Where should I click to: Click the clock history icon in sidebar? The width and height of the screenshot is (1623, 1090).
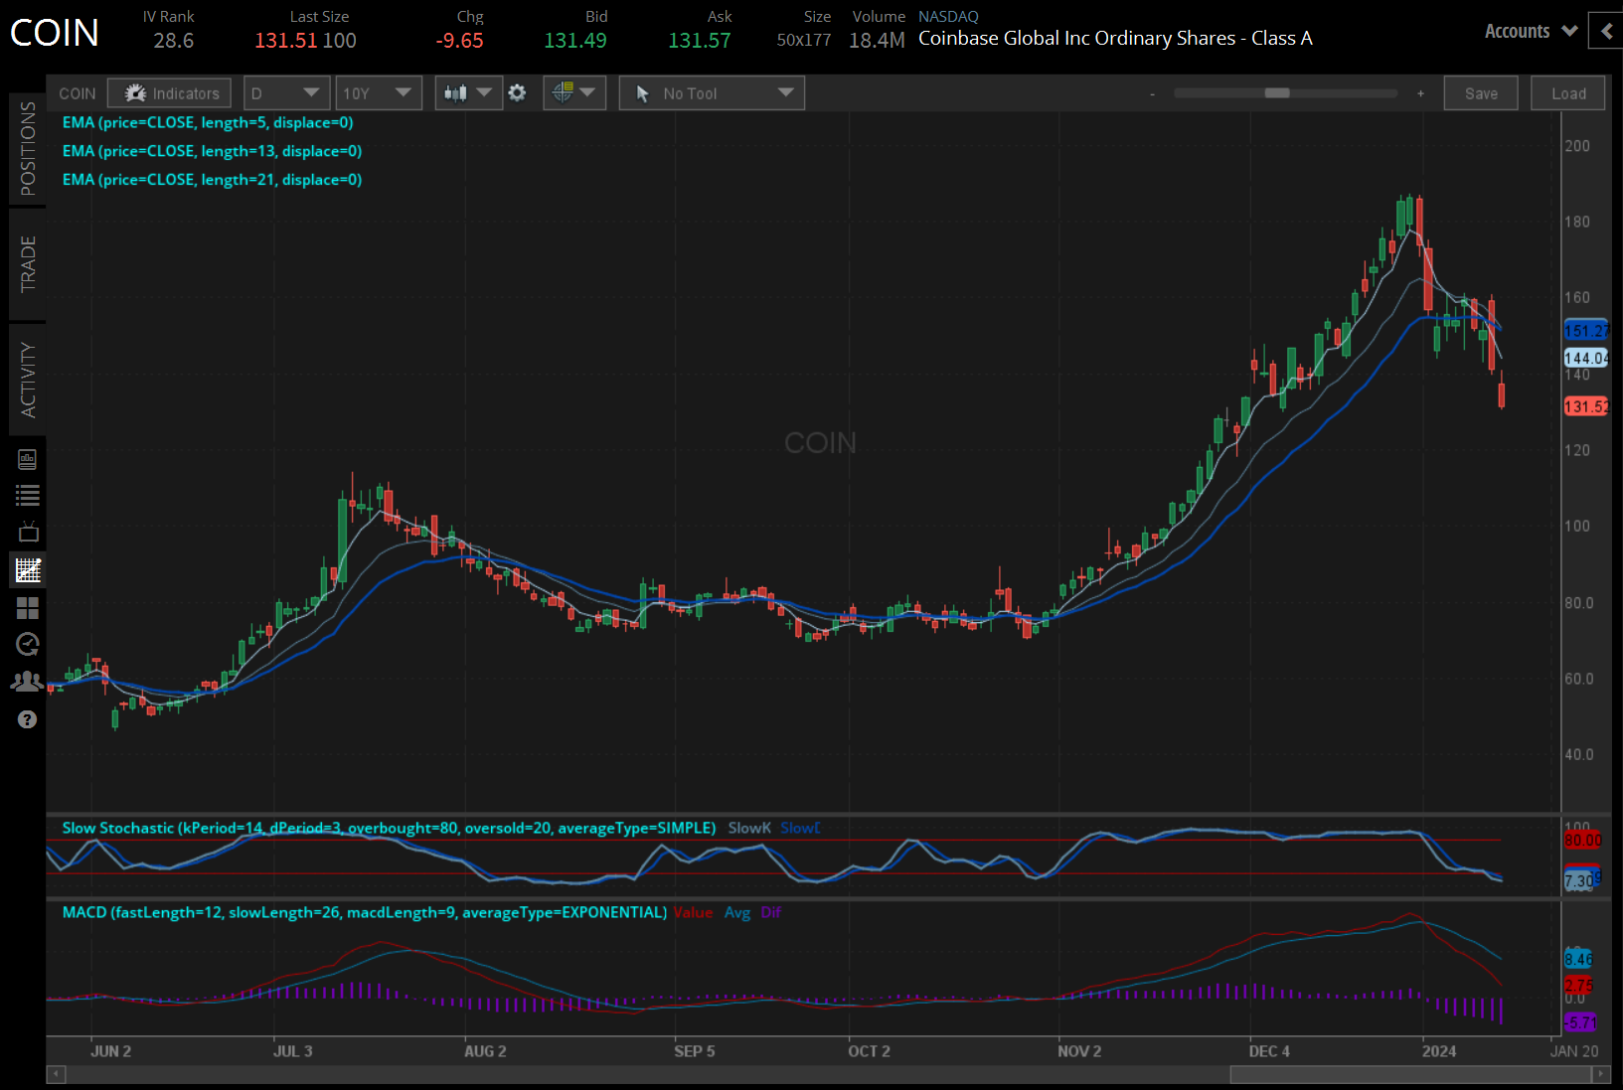click(x=28, y=645)
